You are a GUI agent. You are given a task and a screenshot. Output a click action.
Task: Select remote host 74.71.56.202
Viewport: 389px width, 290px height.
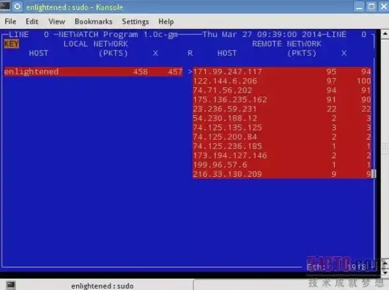click(x=282, y=90)
